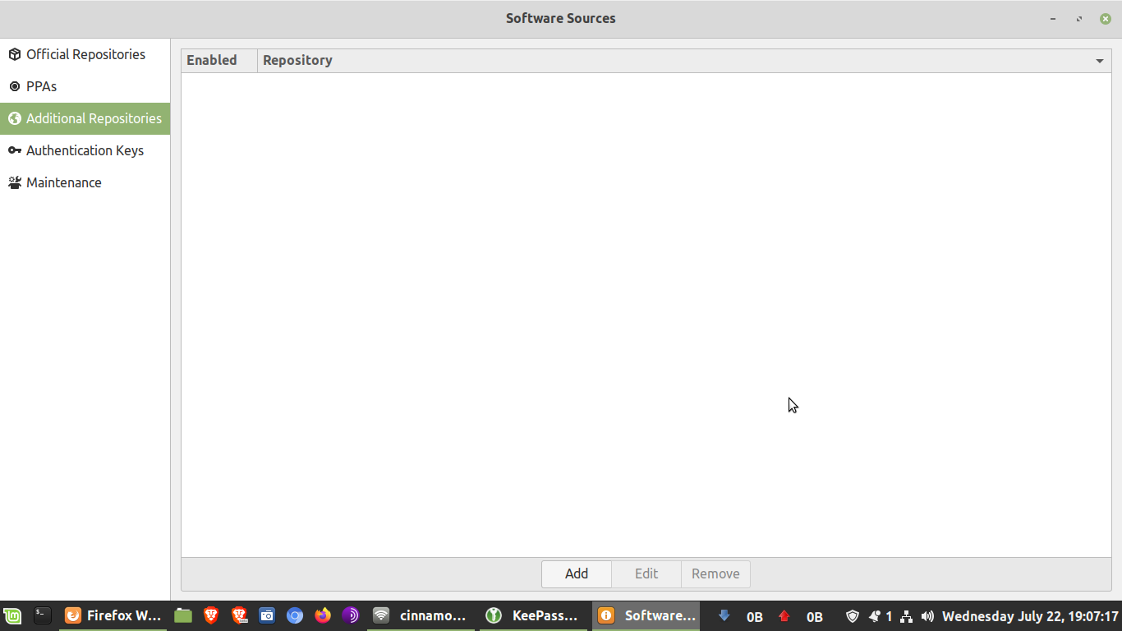Click the network connections tray icon
1122x631 pixels.
906,615
